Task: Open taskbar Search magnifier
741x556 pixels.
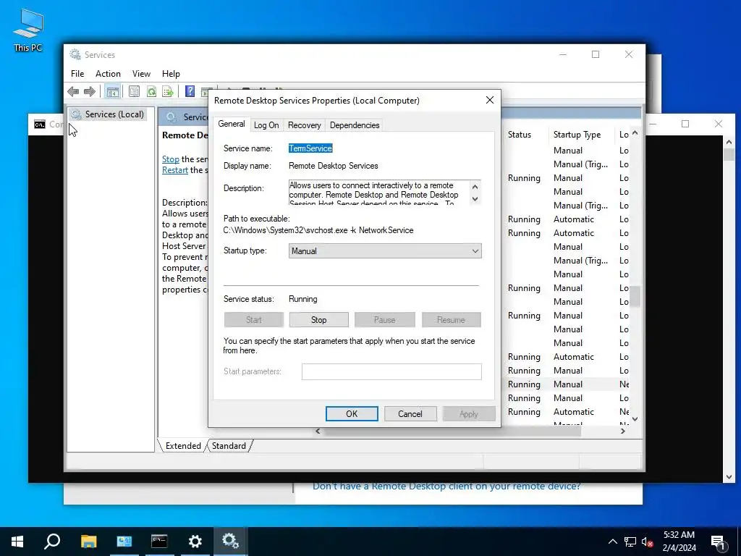Action: pyautogui.click(x=52, y=541)
